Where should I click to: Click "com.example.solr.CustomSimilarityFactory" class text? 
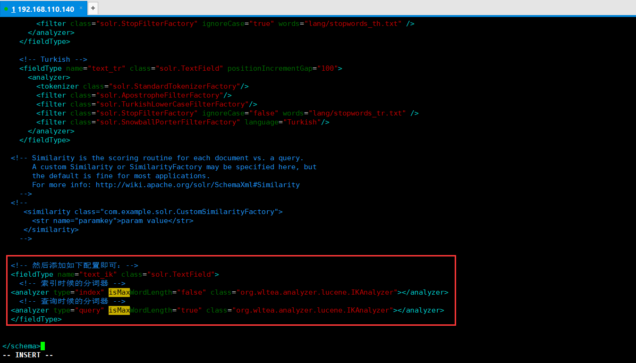click(189, 212)
